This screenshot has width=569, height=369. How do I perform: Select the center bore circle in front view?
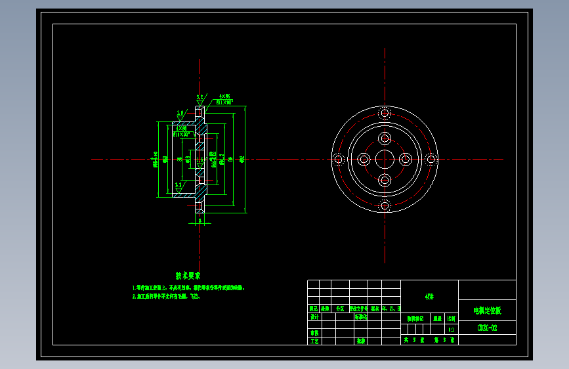(385, 159)
